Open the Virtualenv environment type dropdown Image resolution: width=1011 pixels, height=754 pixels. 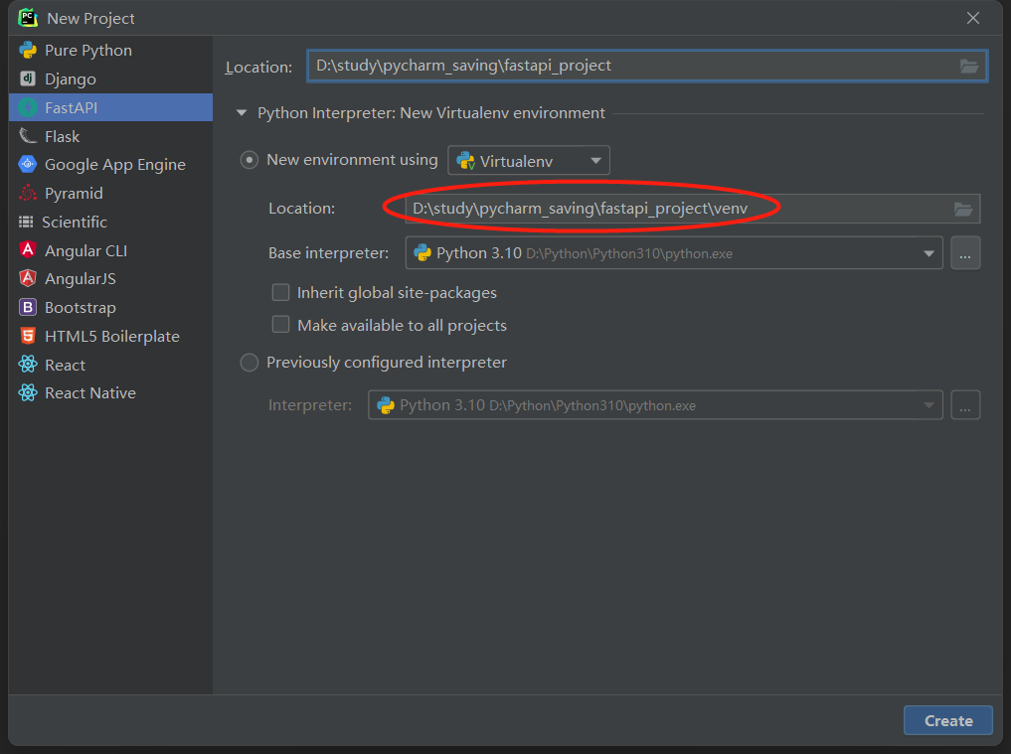click(529, 161)
